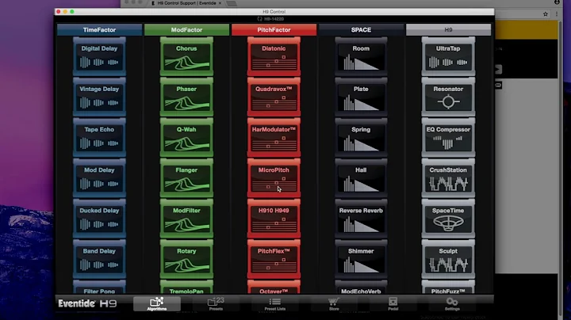Select the partially visible Filter Pong tile

click(99, 288)
